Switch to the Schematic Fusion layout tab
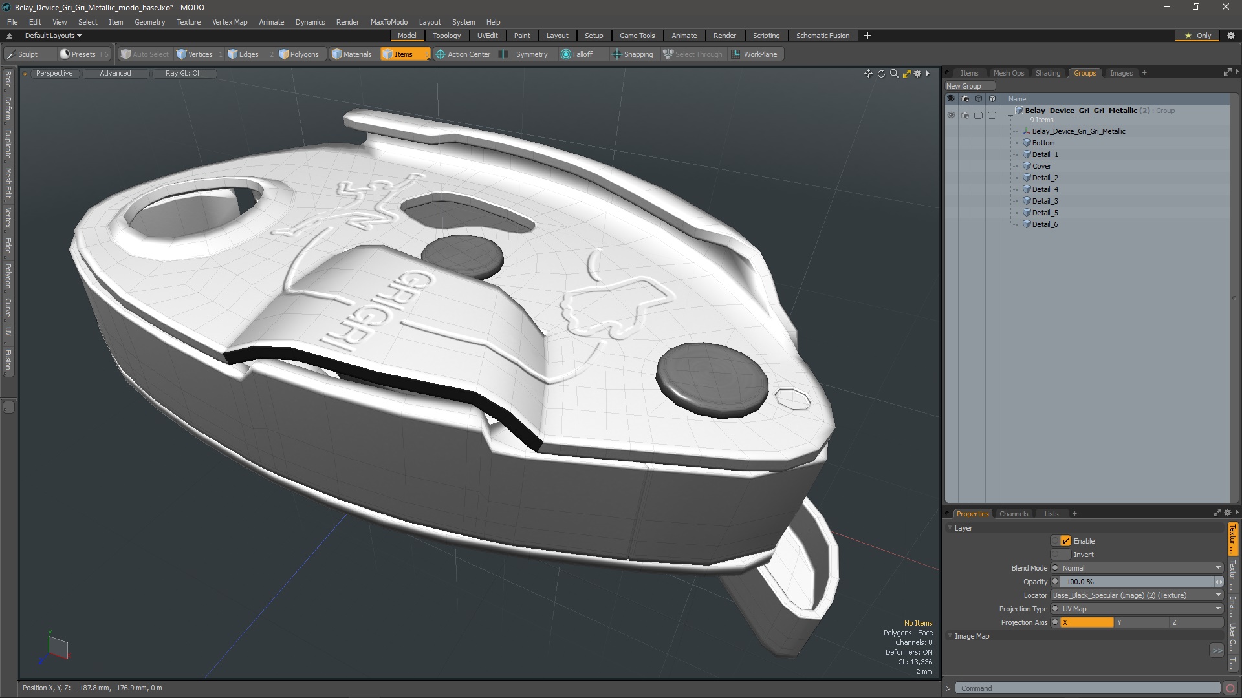 823,36
